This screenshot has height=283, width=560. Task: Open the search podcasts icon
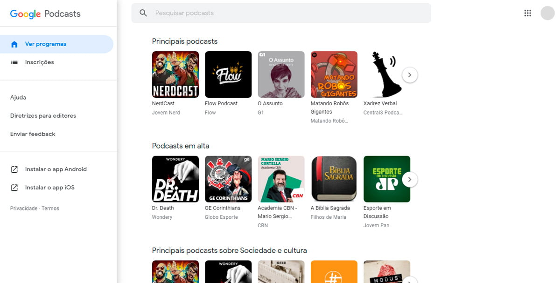click(x=143, y=13)
